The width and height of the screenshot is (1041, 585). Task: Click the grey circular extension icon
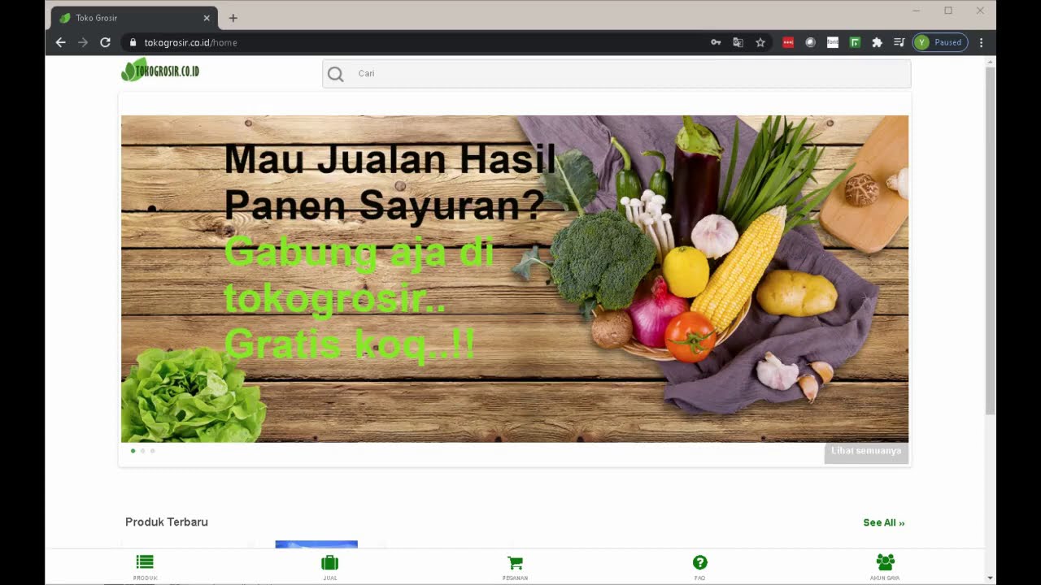point(810,42)
